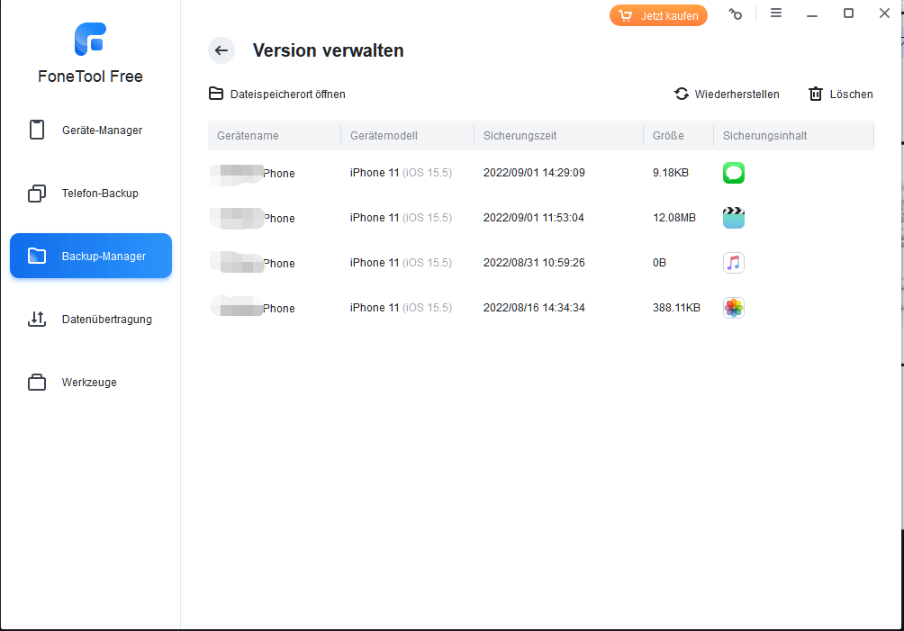Click the folder icon beside Dateispeicherort öffnen
This screenshot has width=904, height=631.
coord(216,94)
